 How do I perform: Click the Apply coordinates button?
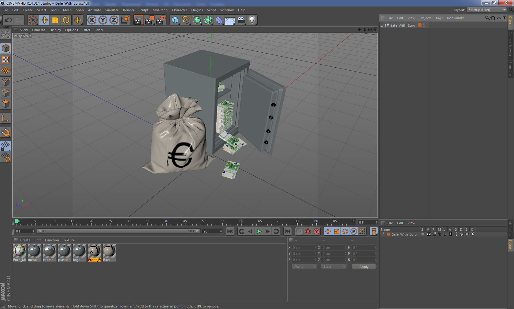click(364, 267)
